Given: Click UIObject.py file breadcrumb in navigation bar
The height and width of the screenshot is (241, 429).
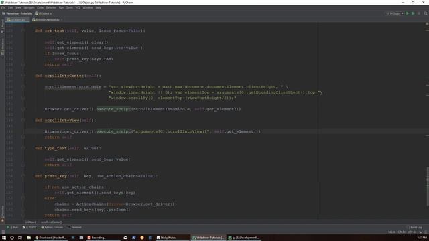Looking at the screenshot, I should pos(44,13).
